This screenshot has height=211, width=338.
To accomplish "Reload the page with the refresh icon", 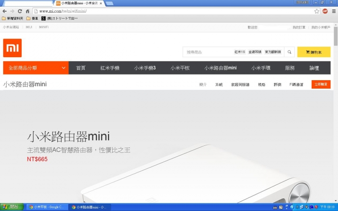I will 20,11.
